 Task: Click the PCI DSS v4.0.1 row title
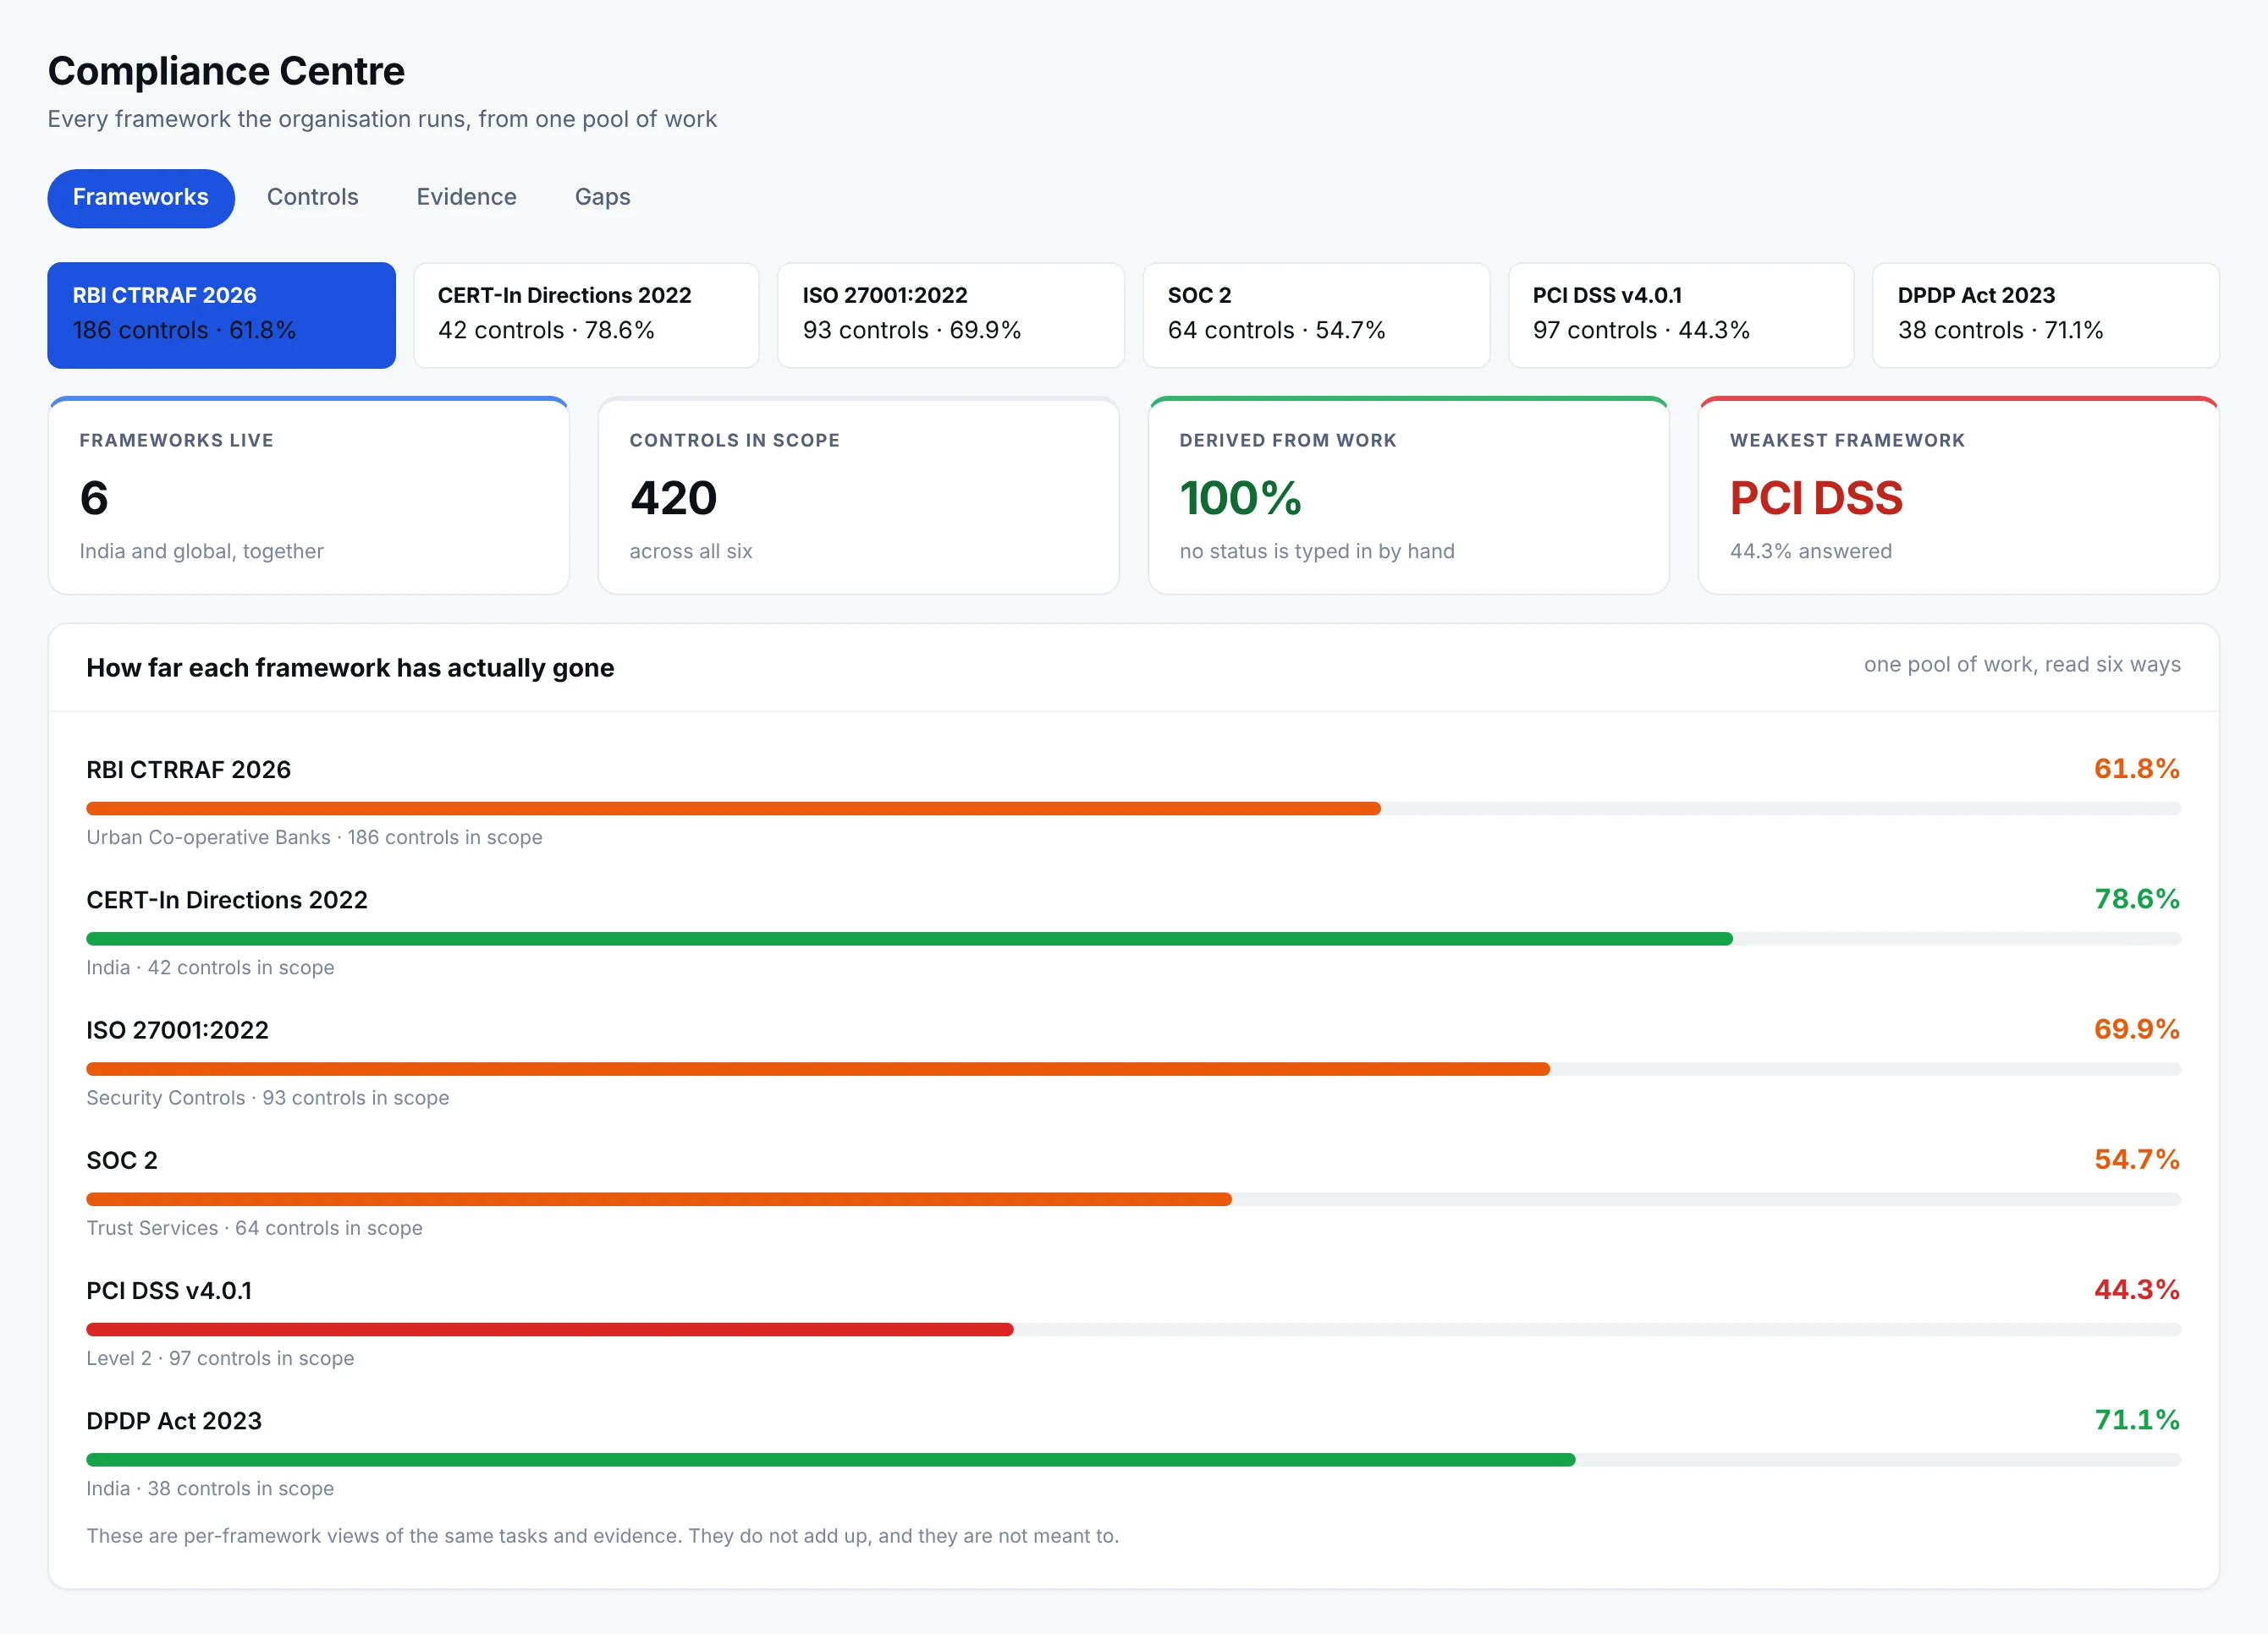[169, 1291]
